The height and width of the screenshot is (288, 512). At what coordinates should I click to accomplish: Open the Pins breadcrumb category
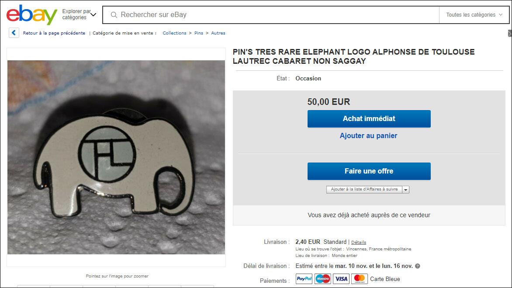coord(198,33)
